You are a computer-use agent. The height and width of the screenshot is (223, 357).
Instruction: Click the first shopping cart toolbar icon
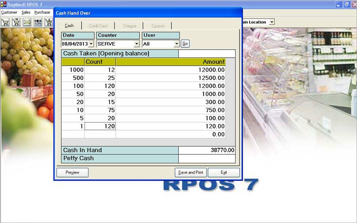pyautogui.click(x=5, y=22)
